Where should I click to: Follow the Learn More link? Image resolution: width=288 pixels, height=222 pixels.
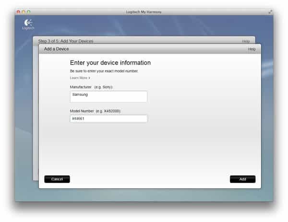coord(80,78)
